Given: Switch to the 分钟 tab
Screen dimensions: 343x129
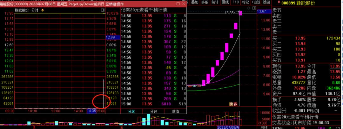Looking at the screenshot, I should coord(153,111).
